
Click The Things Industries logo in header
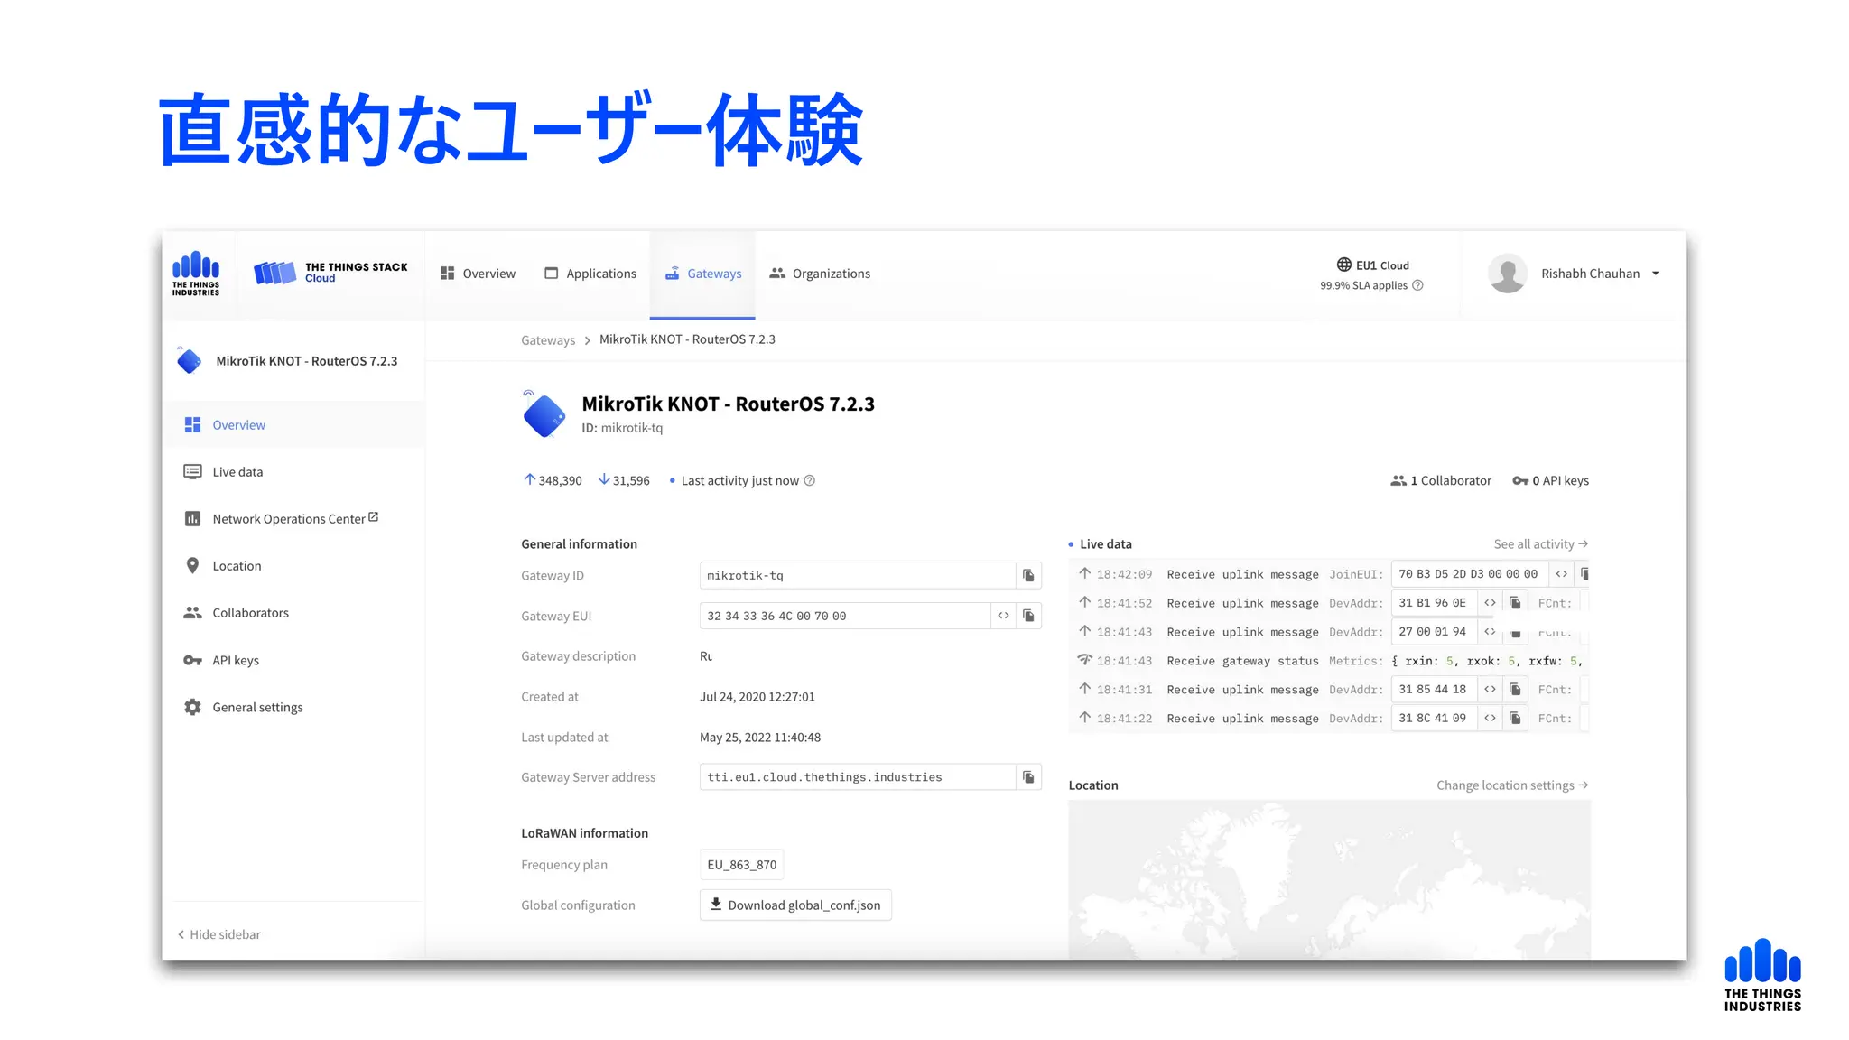pos(196,274)
